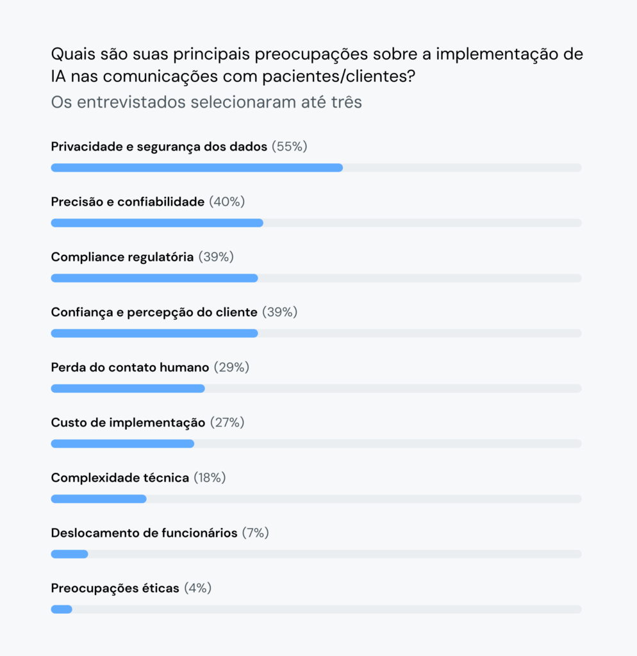Select the 'Precisão e confiabilidade' label
The height and width of the screenshot is (656, 637).
point(128,202)
